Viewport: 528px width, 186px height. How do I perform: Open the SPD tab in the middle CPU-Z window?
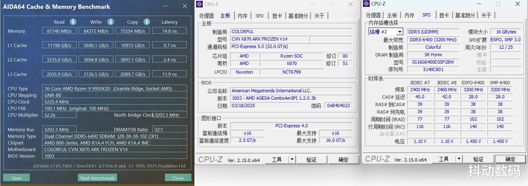click(x=259, y=16)
